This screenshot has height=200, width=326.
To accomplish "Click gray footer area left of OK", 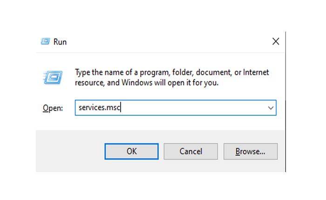I will pos(70,151).
